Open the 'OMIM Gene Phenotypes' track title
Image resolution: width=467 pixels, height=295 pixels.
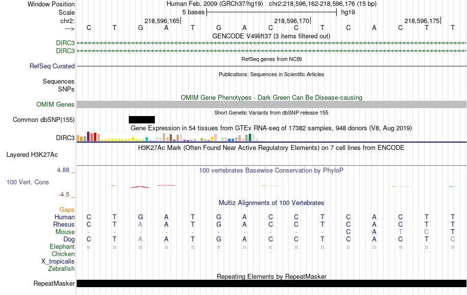click(x=272, y=97)
